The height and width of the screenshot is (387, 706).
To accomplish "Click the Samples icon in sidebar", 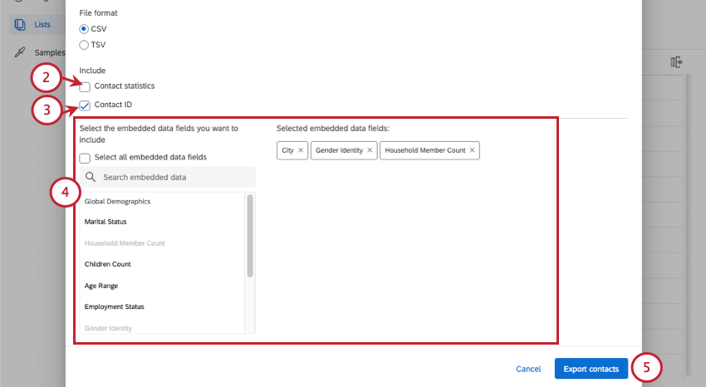I will click(20, 52).
